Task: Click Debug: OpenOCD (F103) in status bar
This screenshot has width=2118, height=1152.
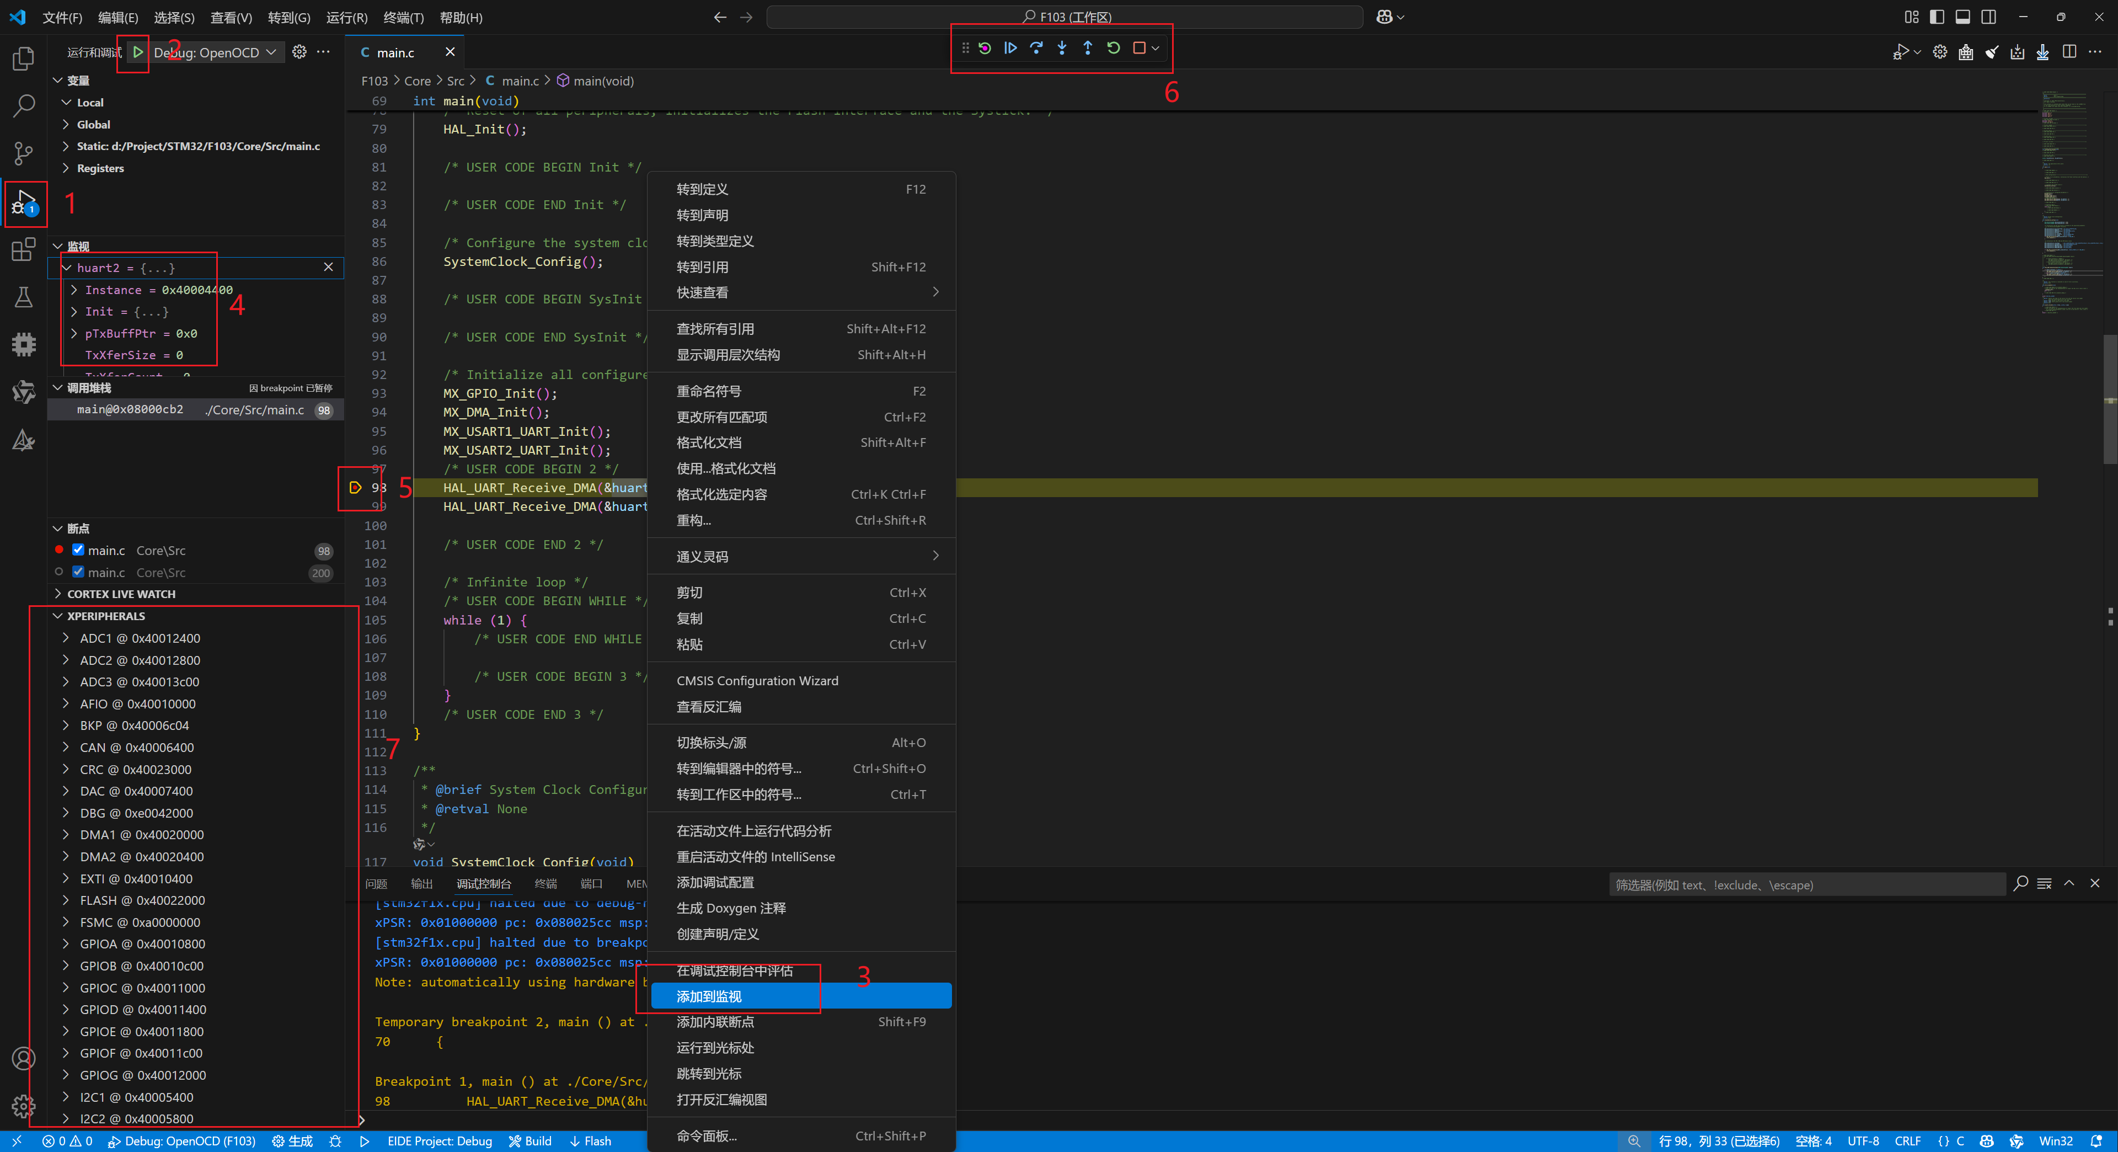Action: [x=181, y=1142]
